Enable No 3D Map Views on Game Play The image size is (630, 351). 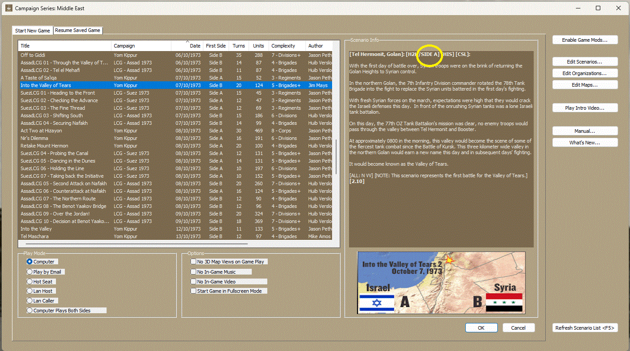coord(229,262)
